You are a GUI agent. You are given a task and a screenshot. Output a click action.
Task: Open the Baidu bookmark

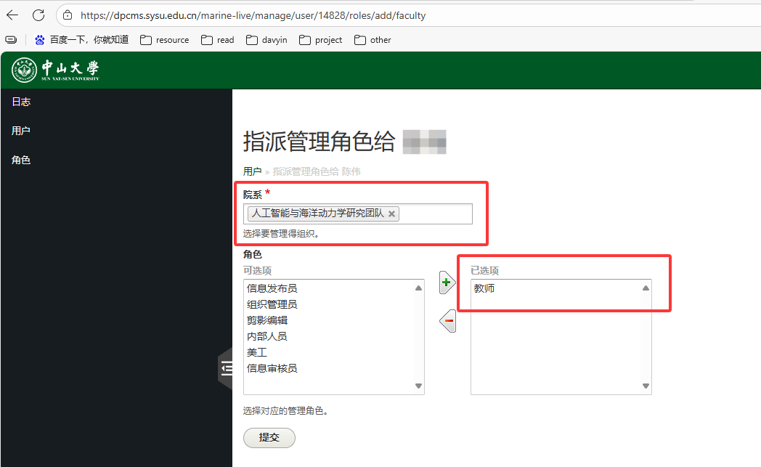click(x=81, y=40)
